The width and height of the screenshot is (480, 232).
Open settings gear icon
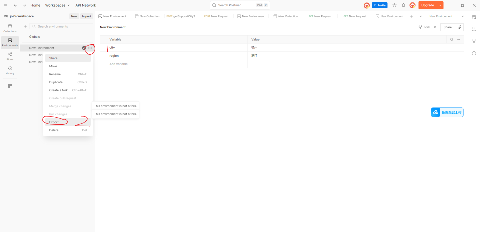point(394,5)
